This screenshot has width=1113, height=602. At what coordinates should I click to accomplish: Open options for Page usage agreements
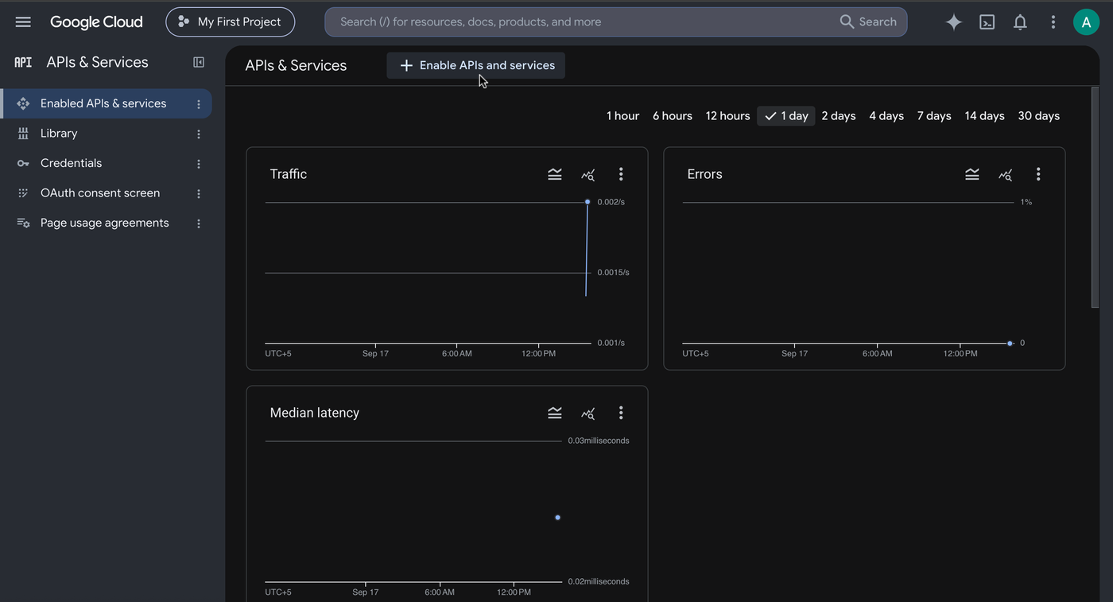199,223
